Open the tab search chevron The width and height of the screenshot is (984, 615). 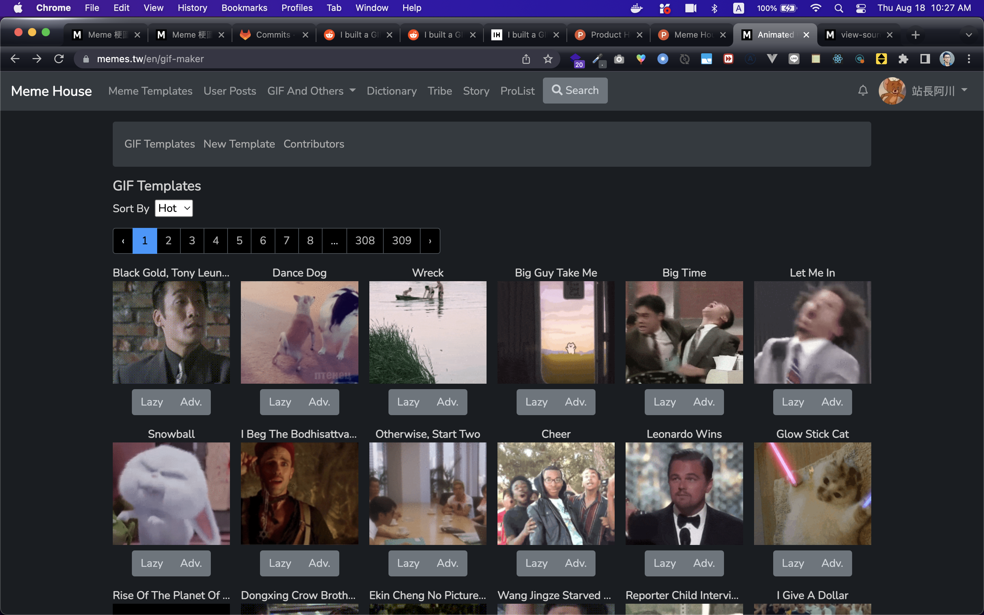point(969,35)
